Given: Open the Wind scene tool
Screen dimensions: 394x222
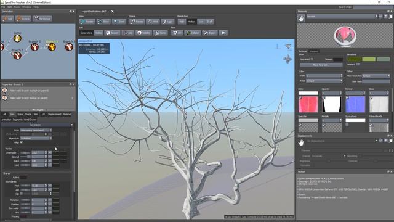Looking at the screenshot, I should click(153, 22).
